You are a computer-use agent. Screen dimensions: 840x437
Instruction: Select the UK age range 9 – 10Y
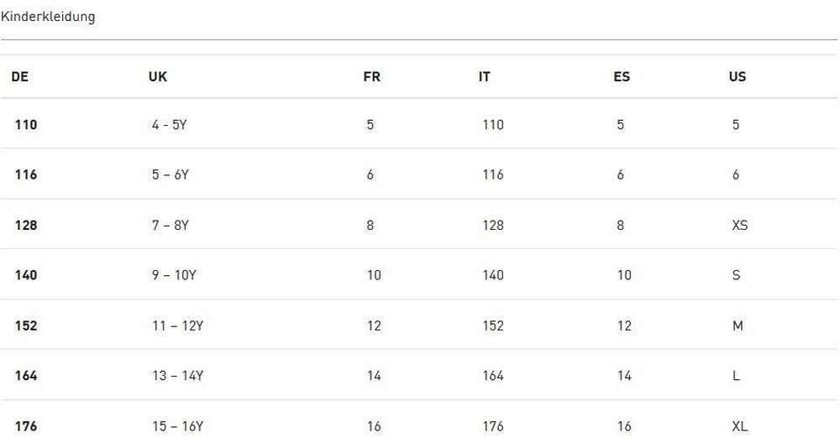tap(174, 275)
